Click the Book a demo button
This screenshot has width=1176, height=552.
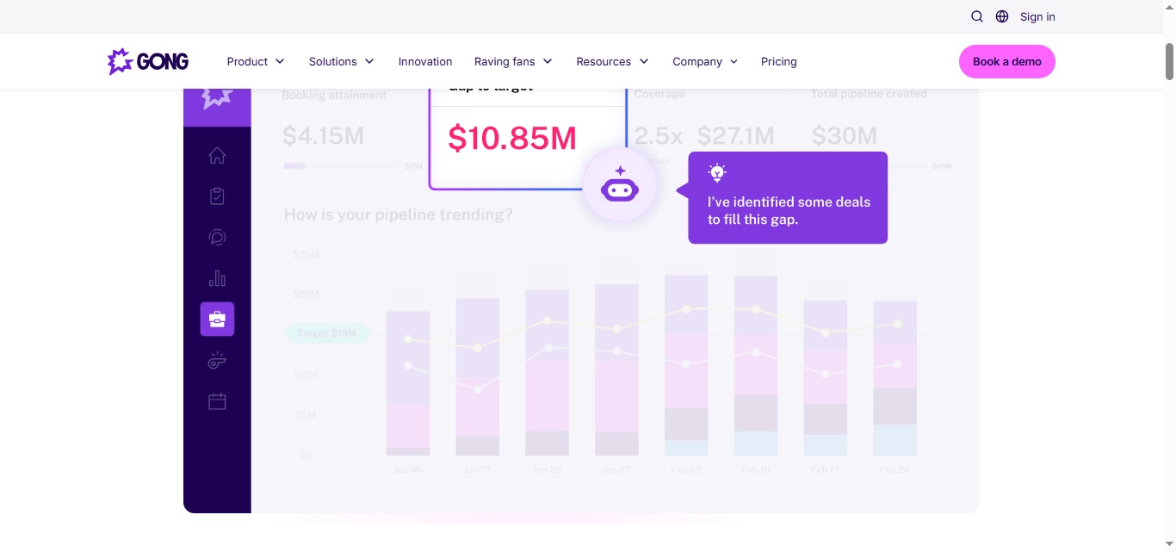(1006, 61)
